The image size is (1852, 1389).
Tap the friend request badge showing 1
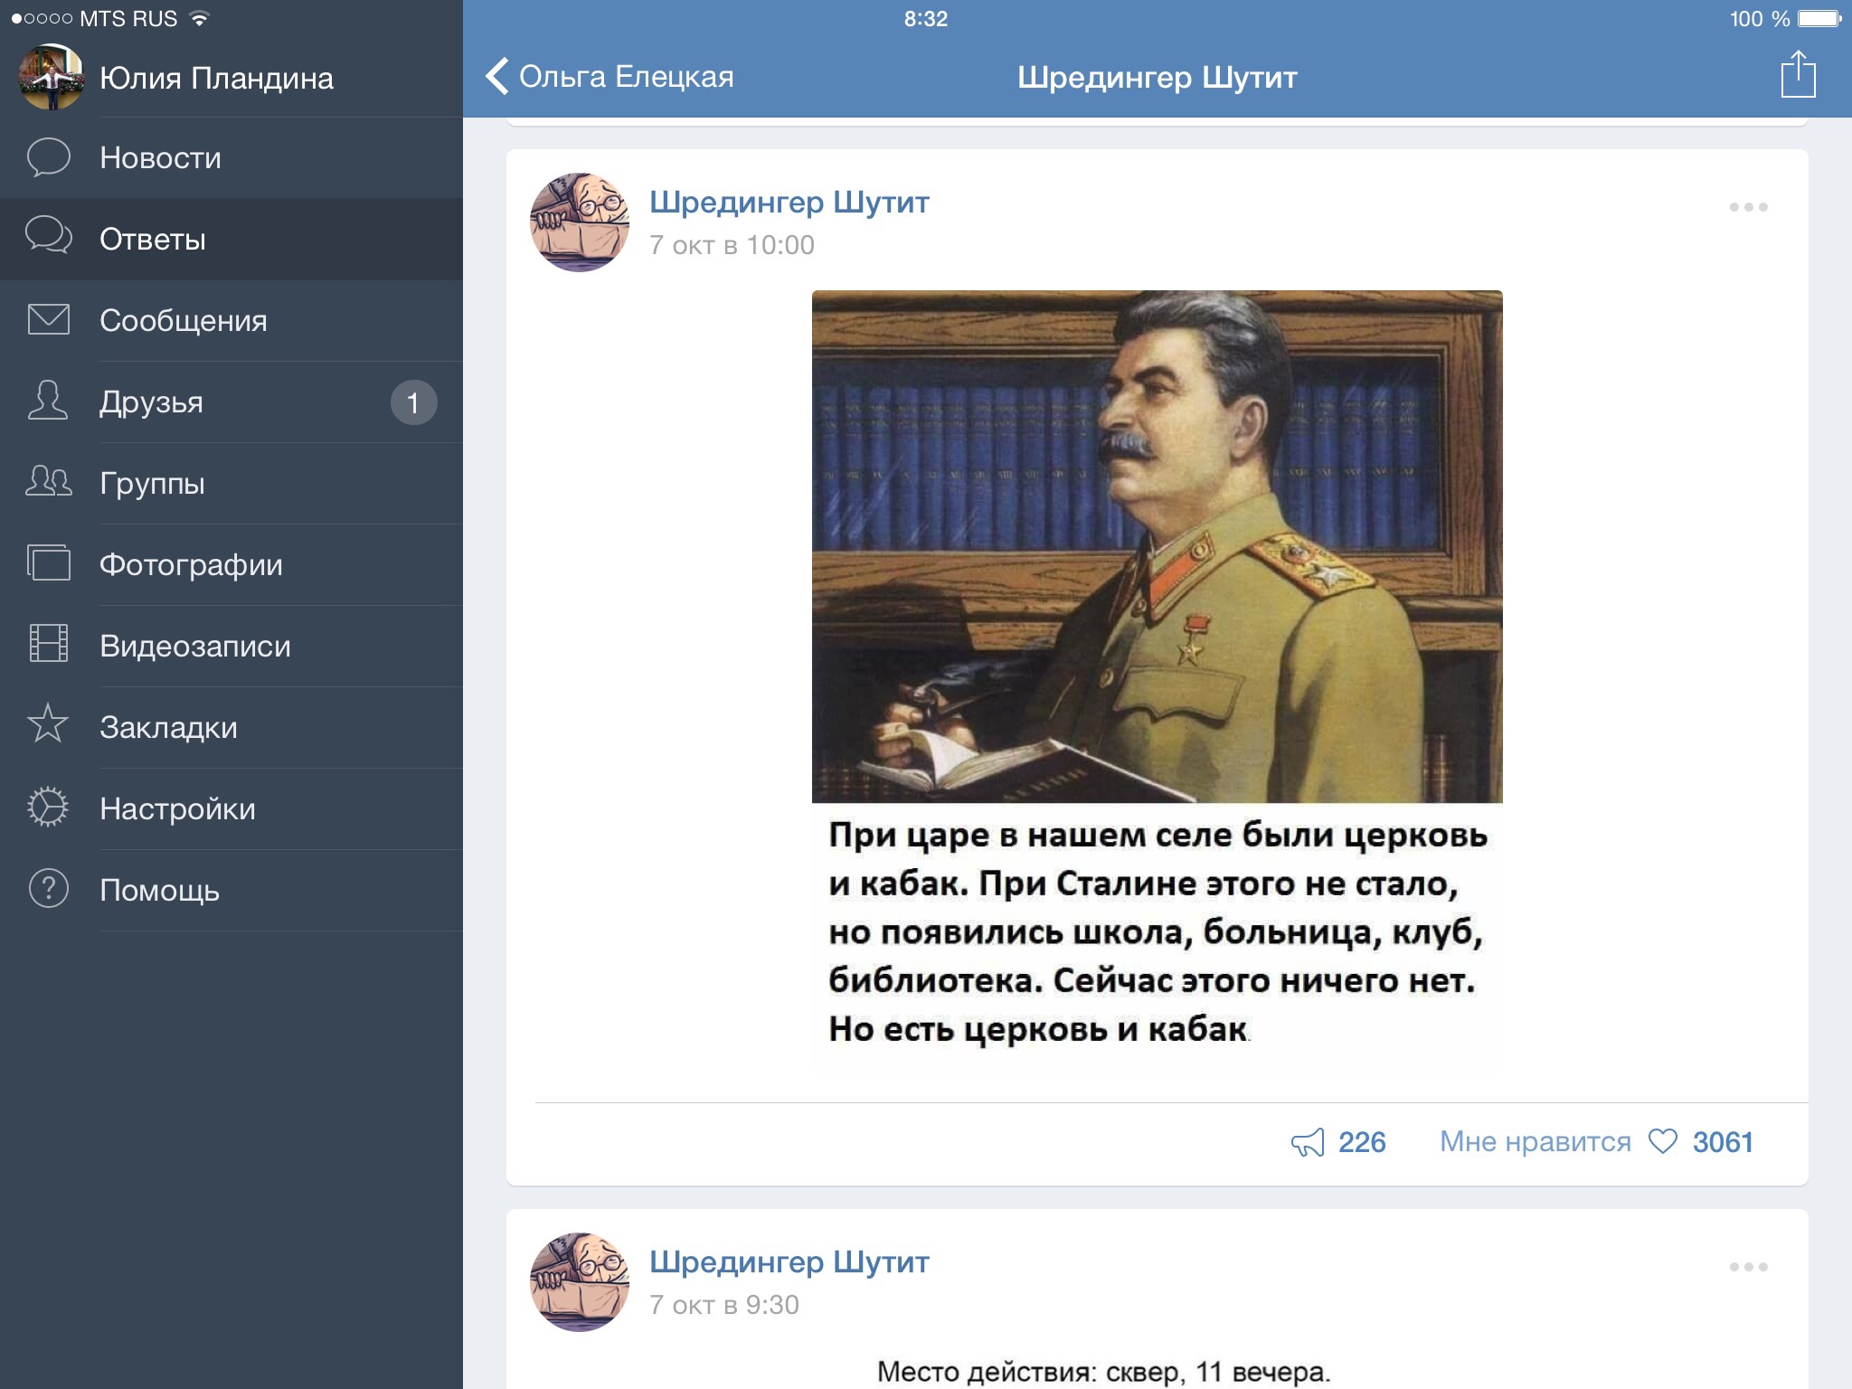(x=413, y=402)
